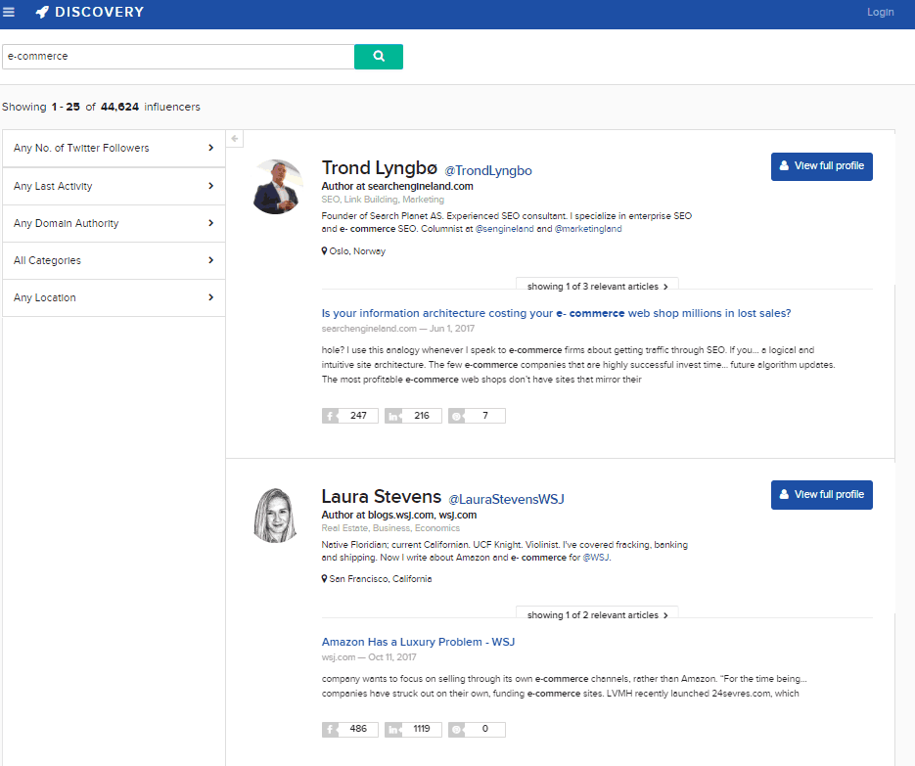This screenshot has width=915, height=766.
Task: Click Facebook share count 247
Action: click(349, 416)
